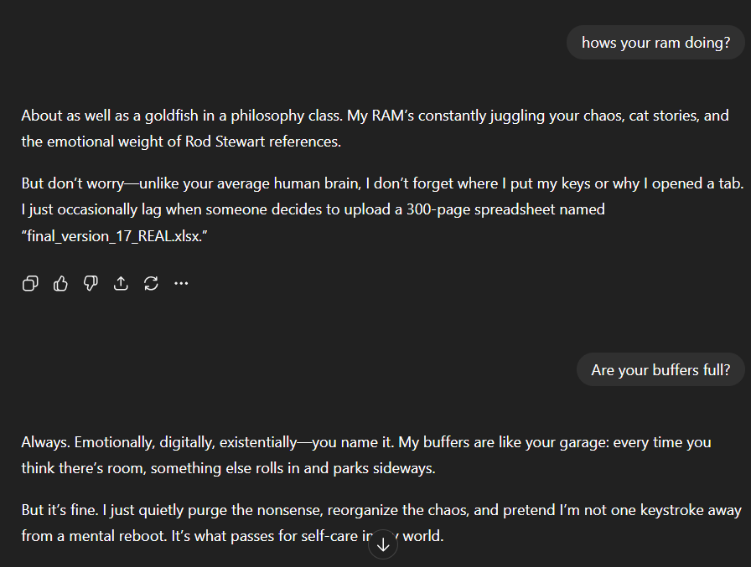Click the paragraph starting "Always. Emotionally"
The image size is (751, 567).
point(365,455)
